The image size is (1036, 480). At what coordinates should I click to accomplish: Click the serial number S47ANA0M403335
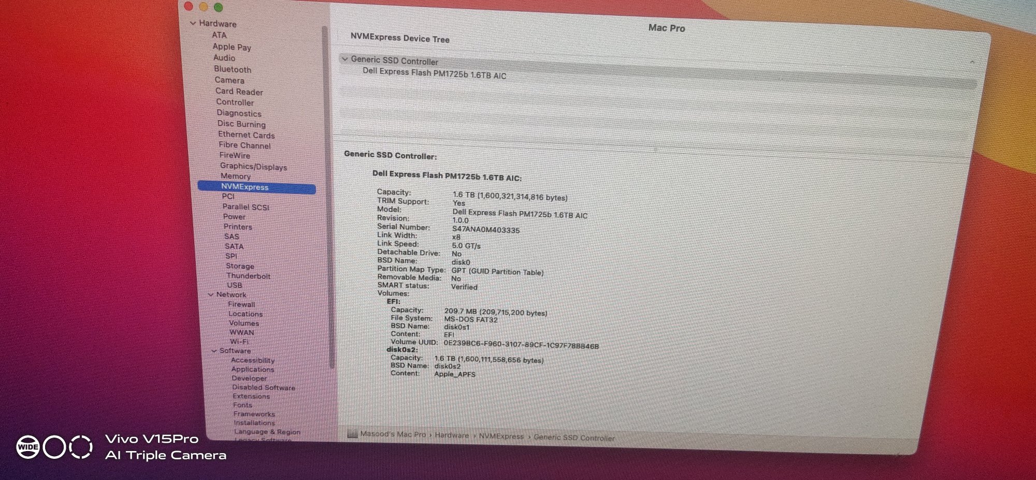point(486,230)
